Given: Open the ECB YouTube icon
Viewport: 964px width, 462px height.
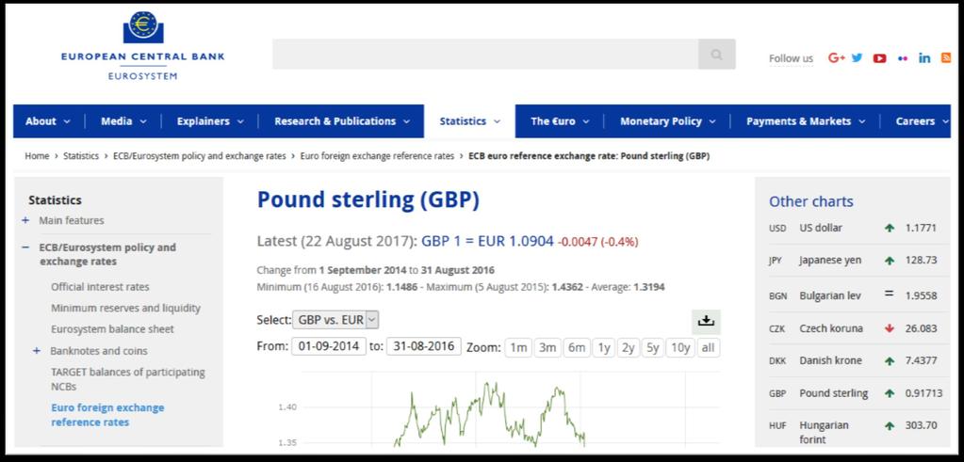Looking at the screenshot, I should pos(880,58).
